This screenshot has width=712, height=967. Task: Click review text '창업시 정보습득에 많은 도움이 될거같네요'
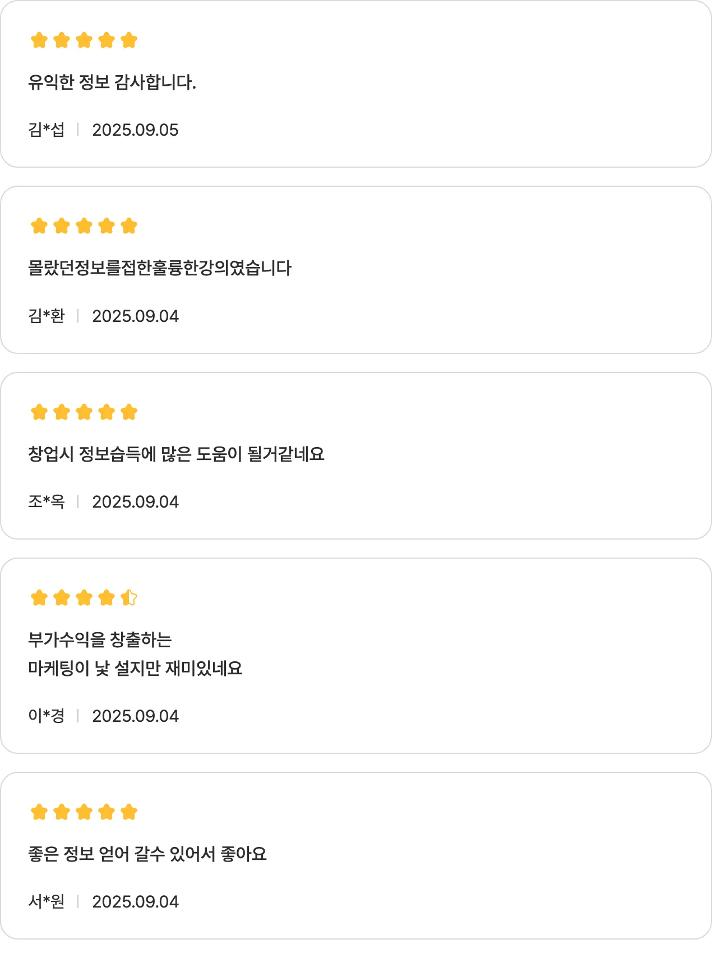176,454
